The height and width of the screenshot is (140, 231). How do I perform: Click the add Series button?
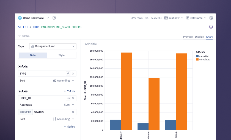coord(69,127)
